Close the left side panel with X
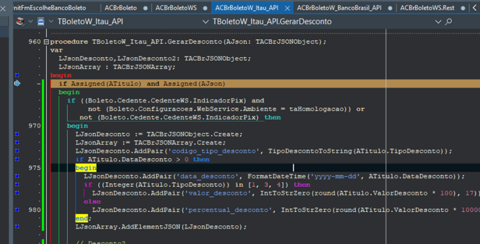Viewport: 480px width, 244px height. pyautogui.click(x=3, y=8)
